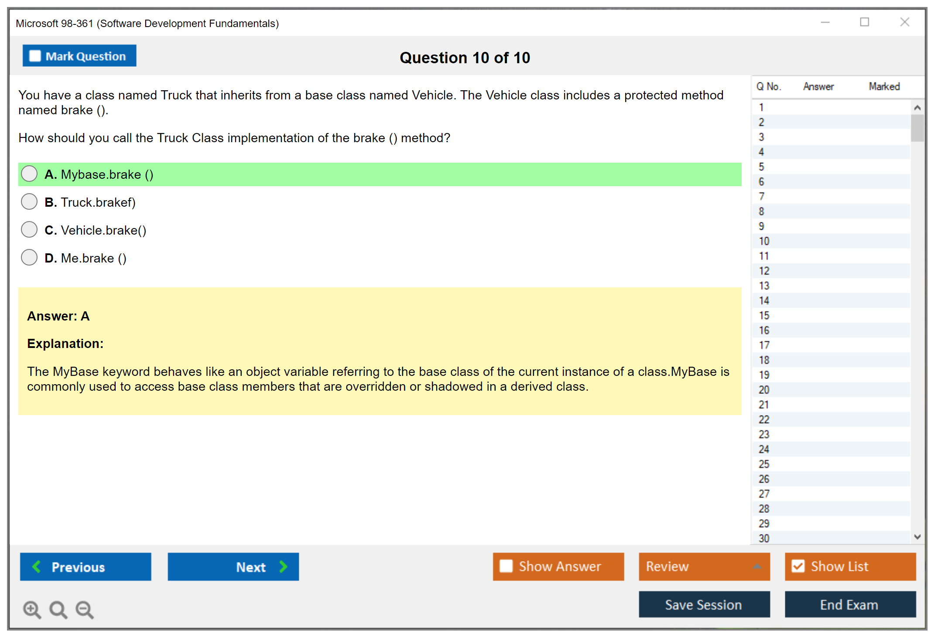Toggle the Mark Question checkbox
The width and height of the screenshot is (938, 641).
(x=35, y=56)
